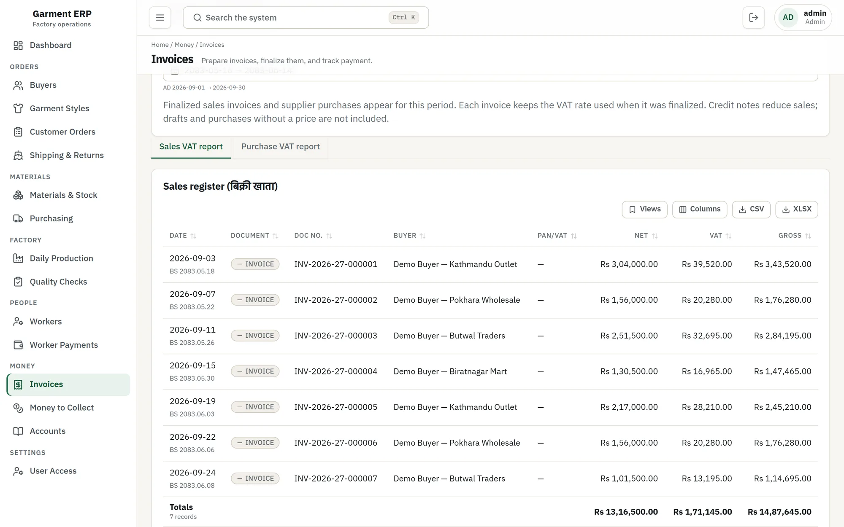844x527 pixels.
Task: Click the Purchasing truck icon
Action: point(18,219)
